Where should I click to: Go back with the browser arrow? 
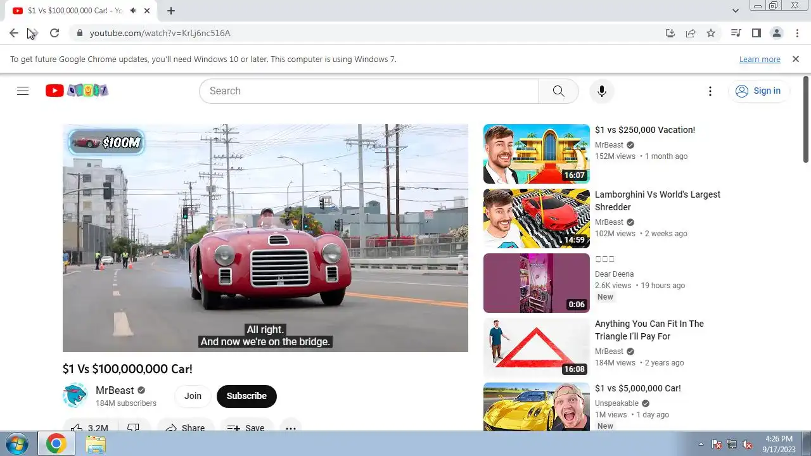(14, 33)
